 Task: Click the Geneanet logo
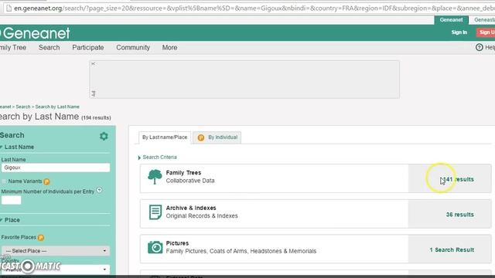(35, 33)
